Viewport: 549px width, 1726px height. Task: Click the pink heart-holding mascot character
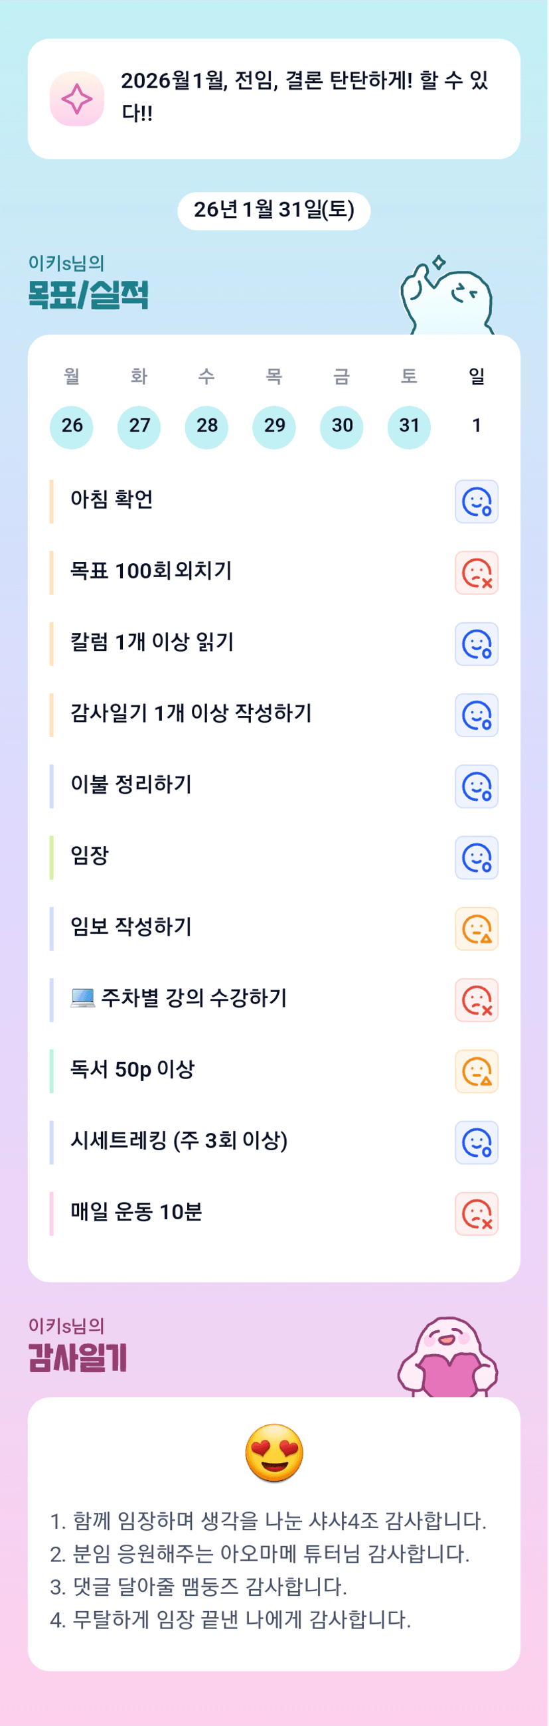click(x=448, y=1358)
